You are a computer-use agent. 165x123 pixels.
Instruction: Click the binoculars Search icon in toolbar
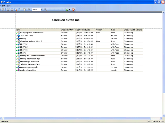3,9
